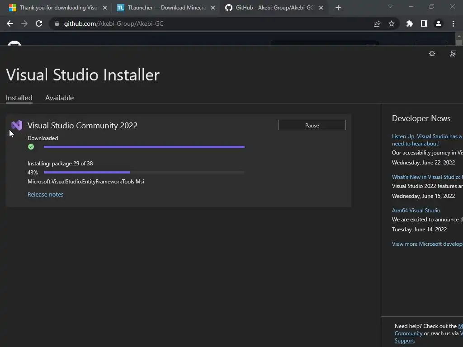463x347 pixels.
Task: Open the Community help link
Action: pos(409,333)
